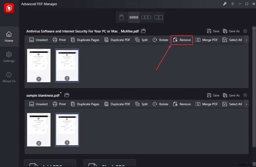Click the McAfee.pdf file name title
Image resolution: width=256 pixels, height=167 pixels.
(x=83, y=31)
